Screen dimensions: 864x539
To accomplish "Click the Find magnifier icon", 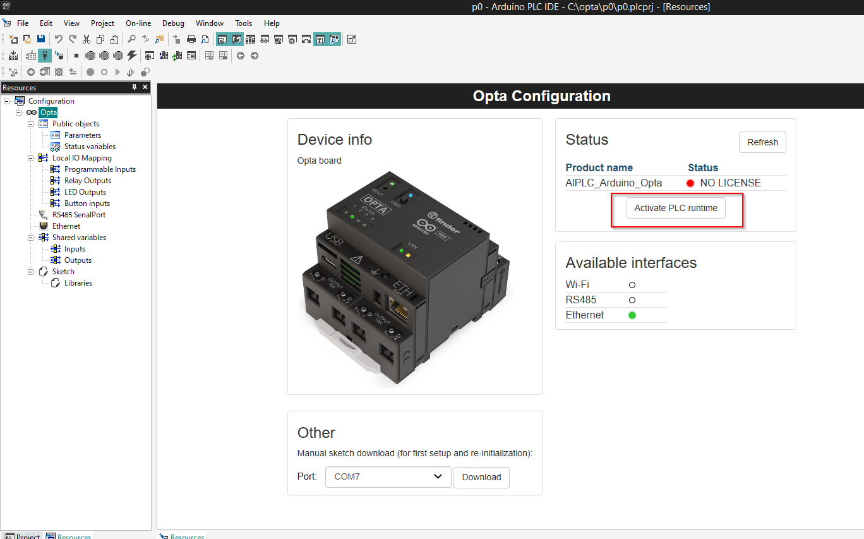I will click(131, 39).
